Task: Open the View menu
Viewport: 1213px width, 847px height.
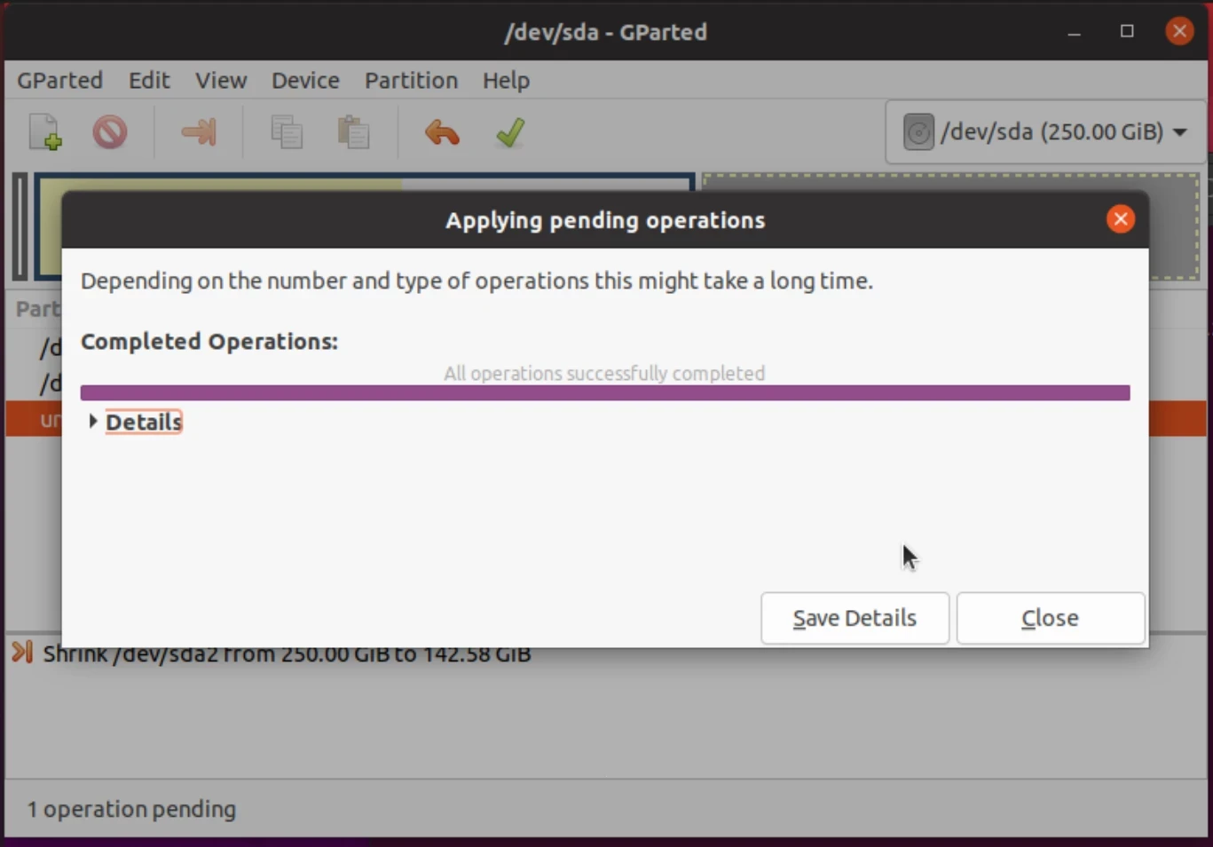Action: pyautogui.click(x=221, y=80)
